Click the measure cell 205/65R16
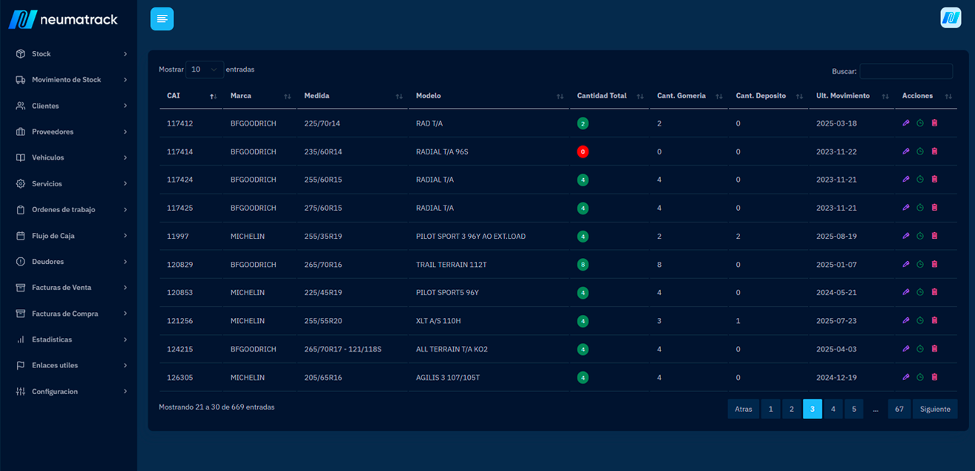 (x=323, y=378)
